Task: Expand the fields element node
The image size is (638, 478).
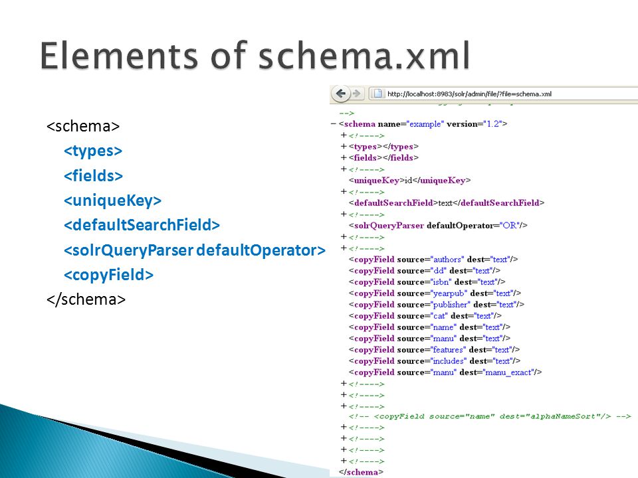Action: click(x=344, y=158)
